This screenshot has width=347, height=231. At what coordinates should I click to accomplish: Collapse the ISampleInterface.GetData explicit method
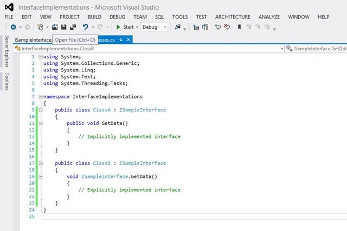tap(41, 177)
